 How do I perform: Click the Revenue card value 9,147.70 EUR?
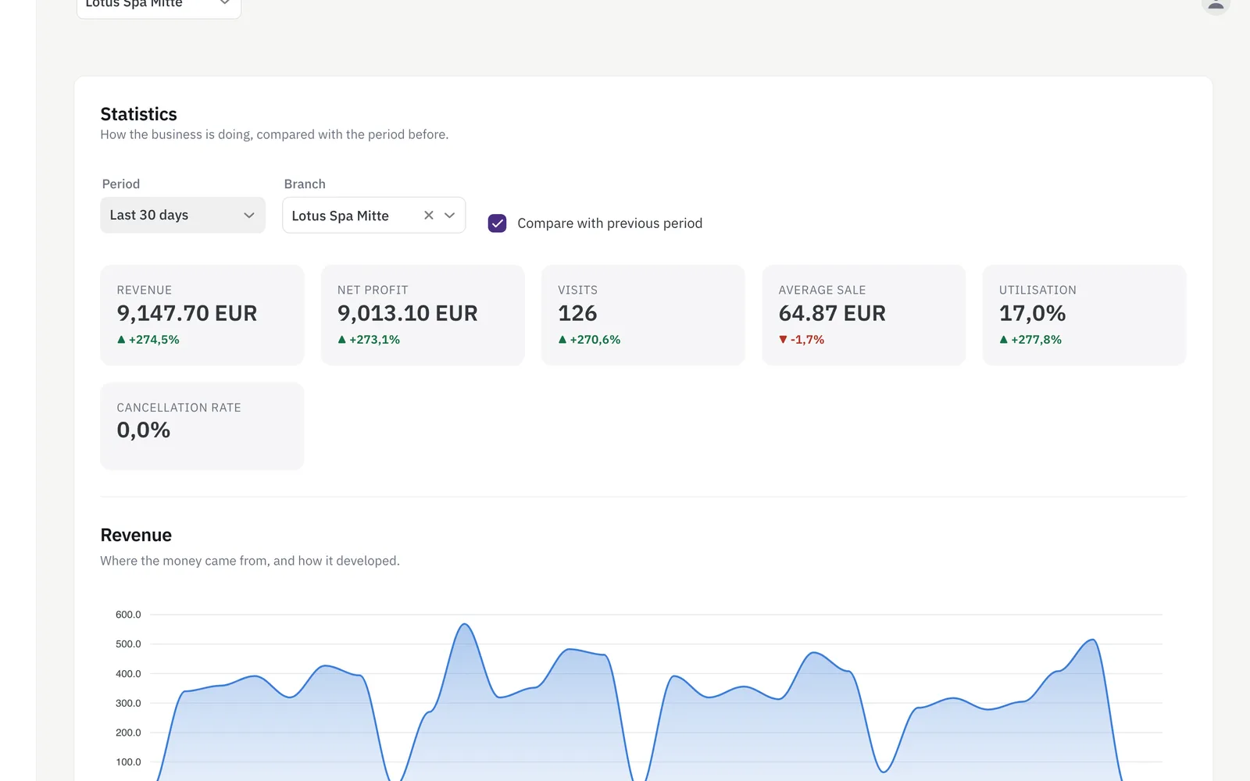point(187,313)
